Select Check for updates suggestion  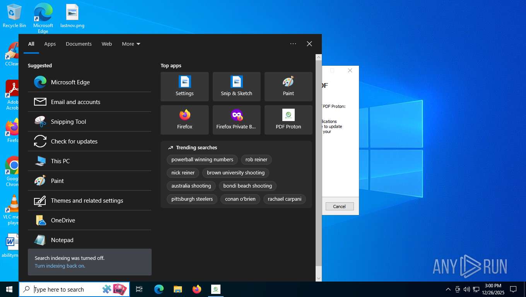click(x=89, y=141)
